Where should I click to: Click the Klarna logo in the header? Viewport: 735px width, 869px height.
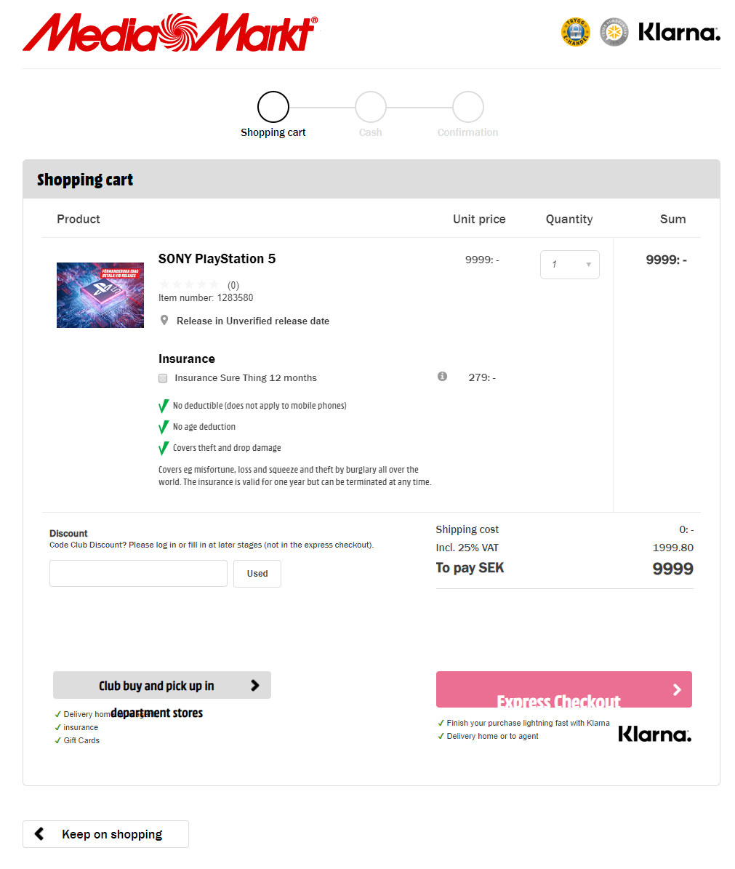pos(679,33)
